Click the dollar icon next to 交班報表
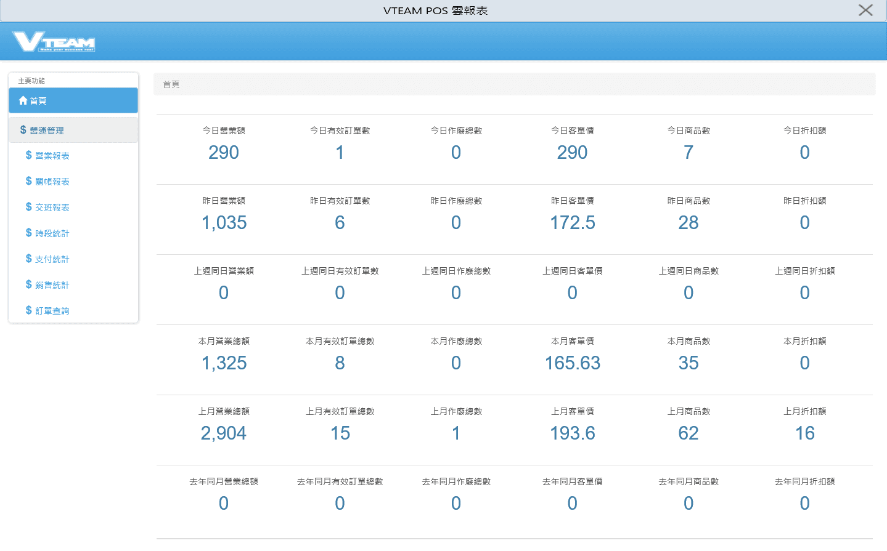The height and width of the screenshot is (551, 887). click(28, 207)
